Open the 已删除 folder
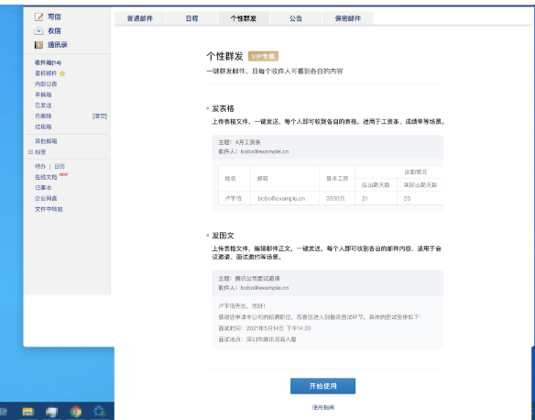The height and width of the screenshot is (420, 535). (43, 116)
